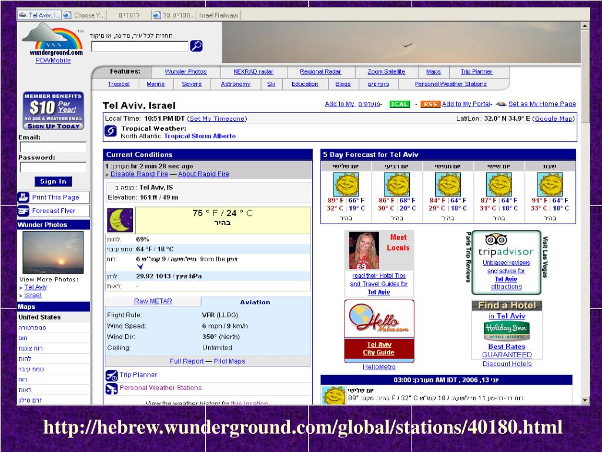The width and height of the screenshot is (602, 452).
Task: Click in the location search field
Action: tap(140, 46)
